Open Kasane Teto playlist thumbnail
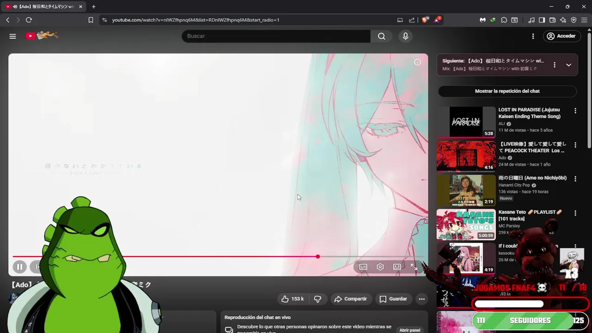The width and height of the screenshot is (592, 333). coord(466,224)
